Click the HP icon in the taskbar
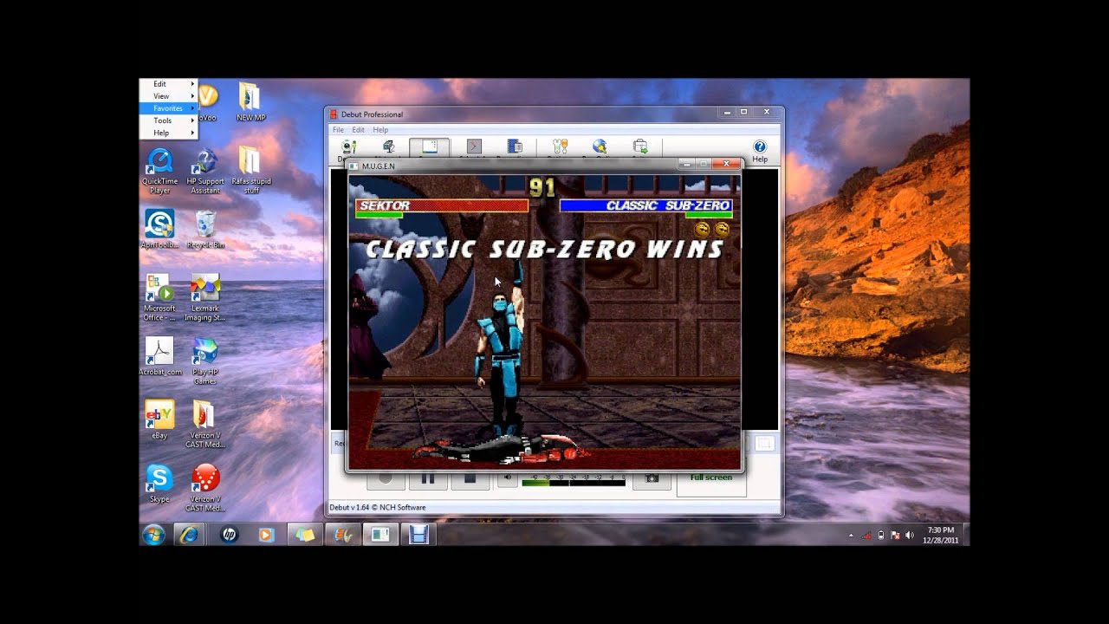 (229, 535)
